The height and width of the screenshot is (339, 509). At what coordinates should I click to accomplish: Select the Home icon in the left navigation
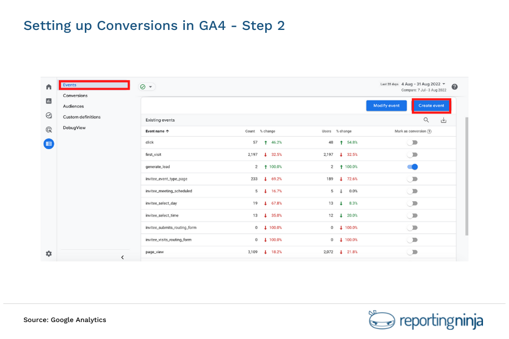point(49,86)
